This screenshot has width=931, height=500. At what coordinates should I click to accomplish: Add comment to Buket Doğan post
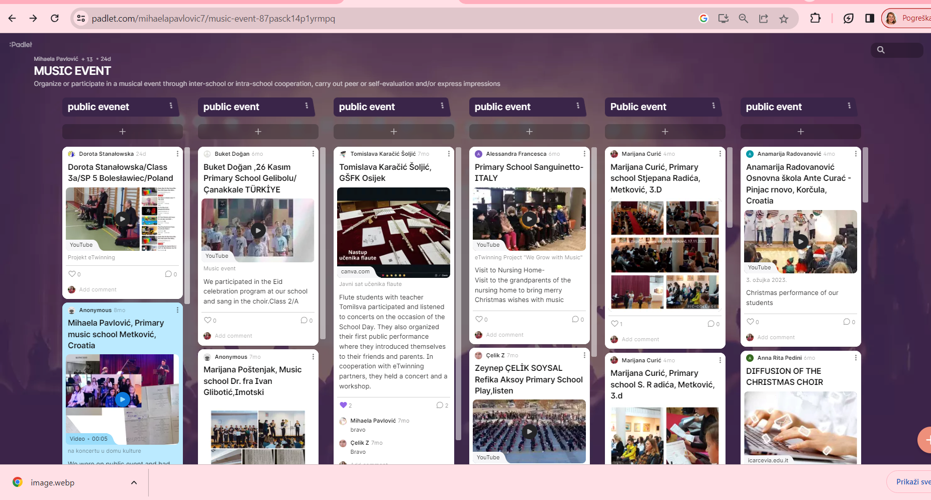tap(233, 336)
